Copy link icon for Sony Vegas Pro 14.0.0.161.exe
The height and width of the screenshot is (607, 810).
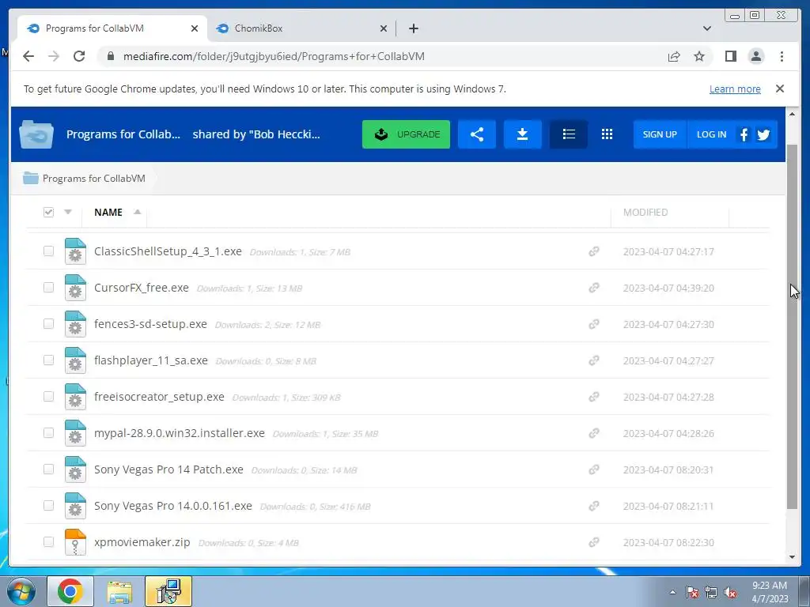click(x=594, y=506)
